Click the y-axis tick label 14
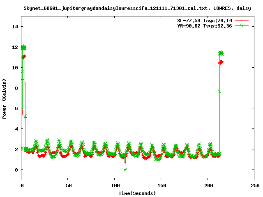This screenshot has height=197, width=263. 15,27
